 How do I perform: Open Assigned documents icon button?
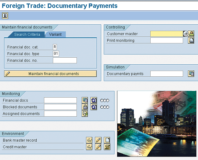click(85, 113)
